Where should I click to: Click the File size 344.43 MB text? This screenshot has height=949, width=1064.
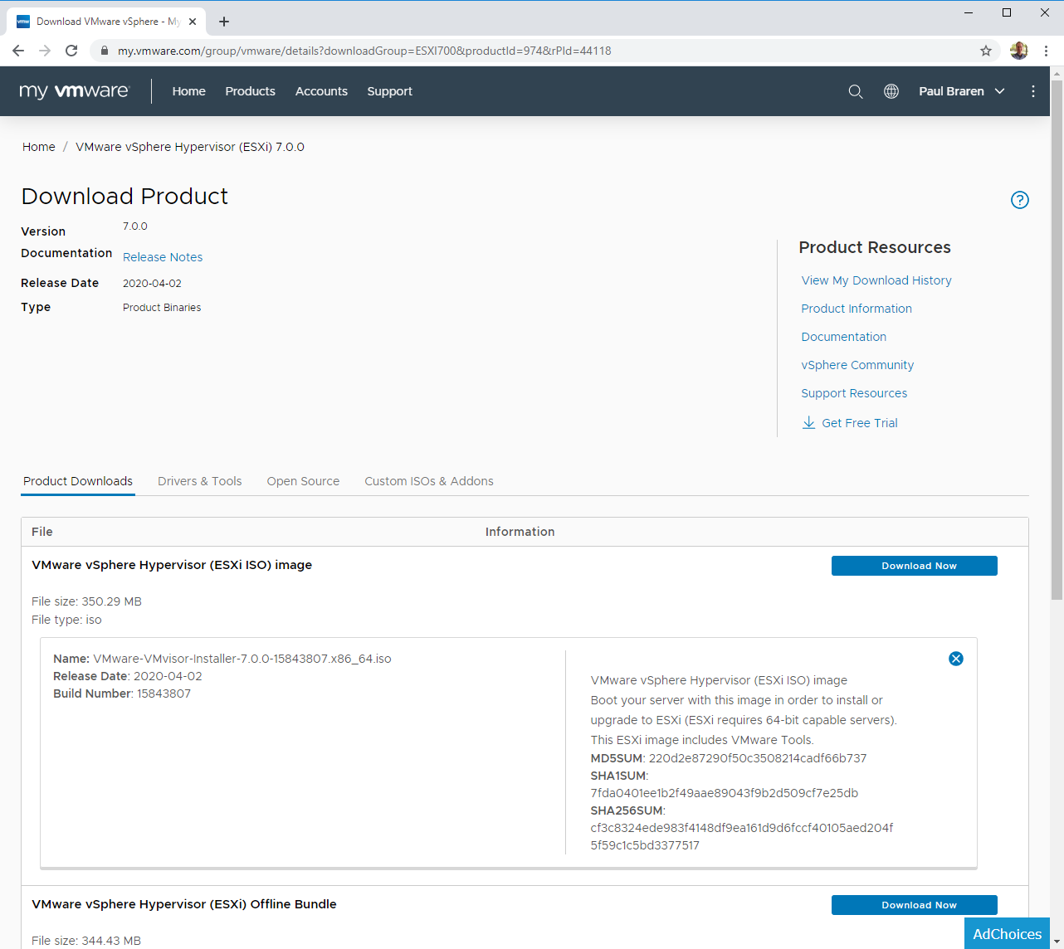click(x=86, y=941)
